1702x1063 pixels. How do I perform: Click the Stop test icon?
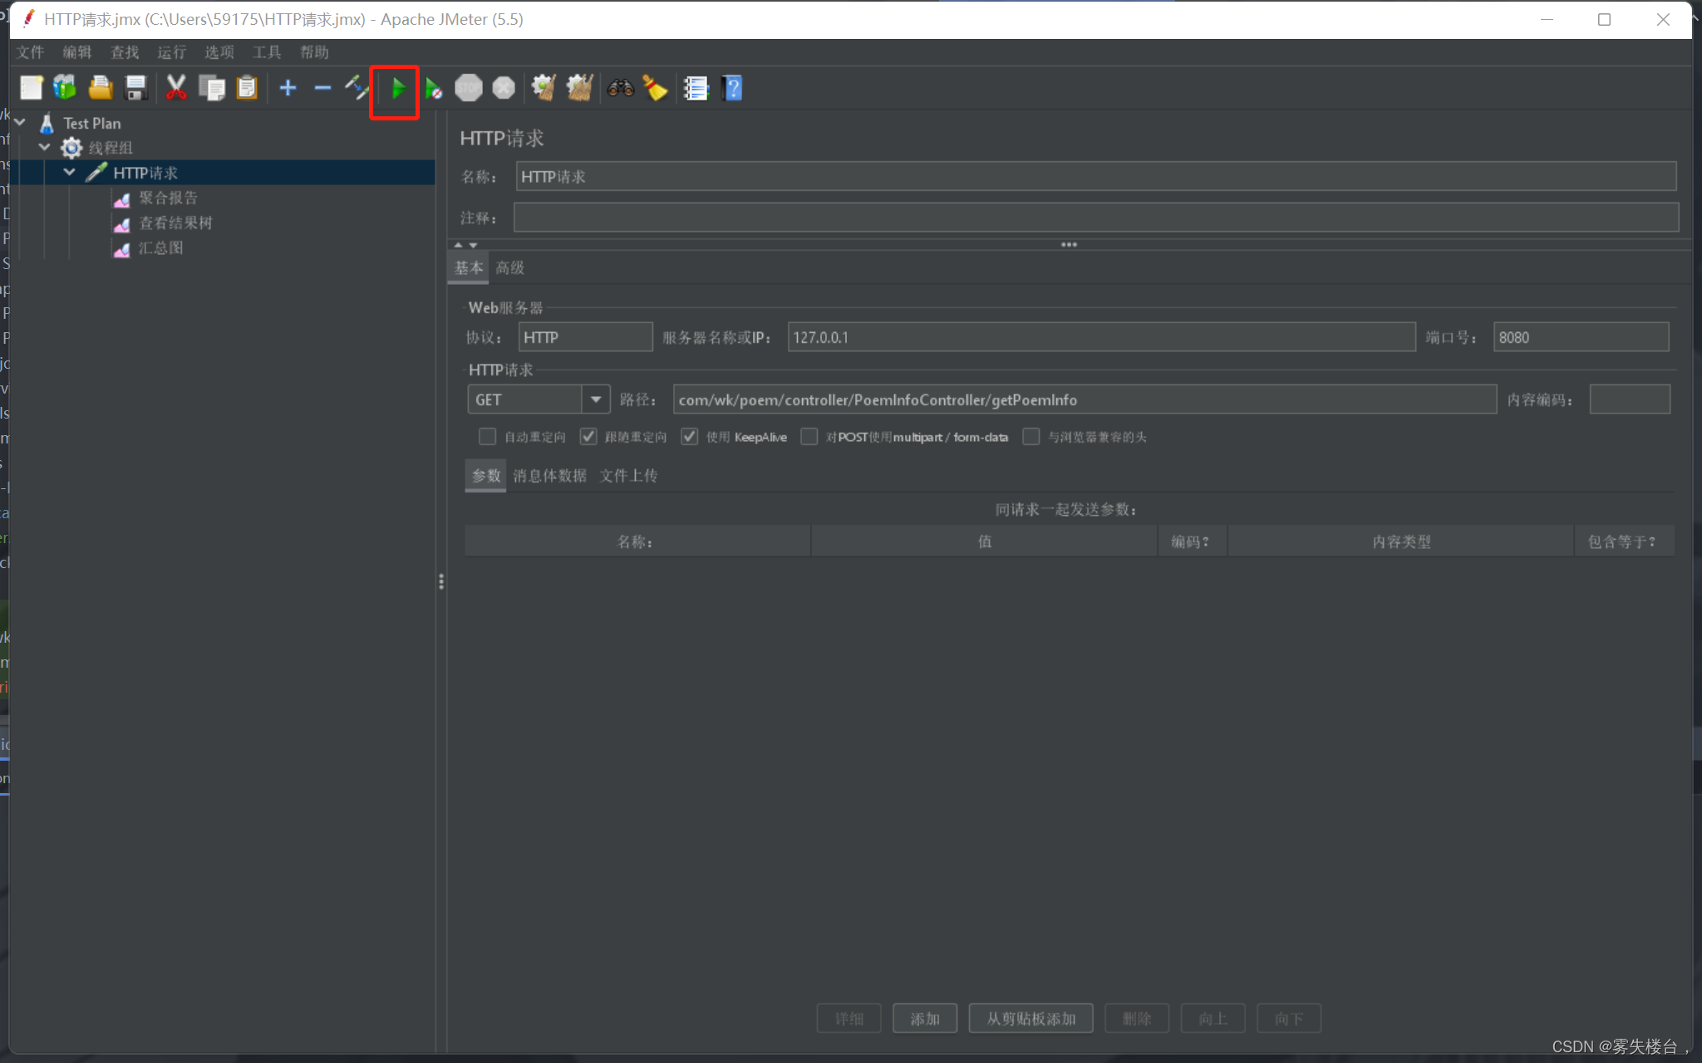point(469,87)
